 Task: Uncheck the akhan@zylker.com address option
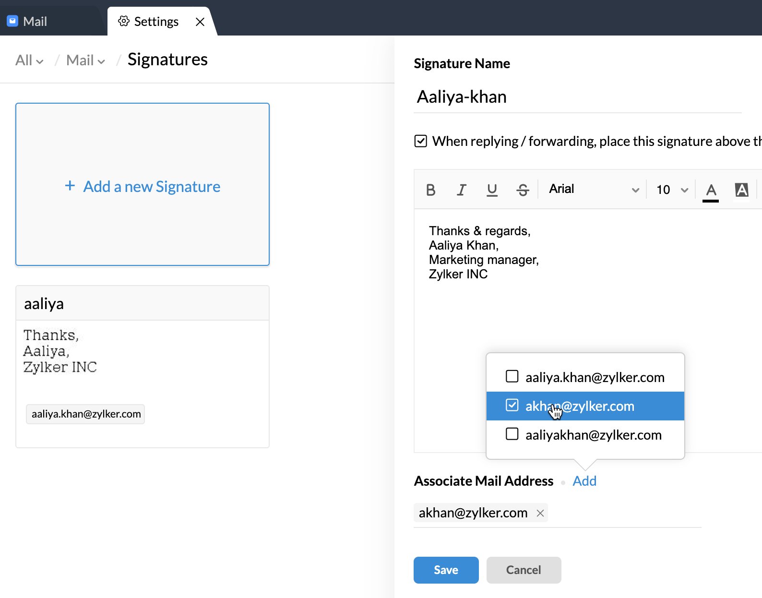pos(512,406)
